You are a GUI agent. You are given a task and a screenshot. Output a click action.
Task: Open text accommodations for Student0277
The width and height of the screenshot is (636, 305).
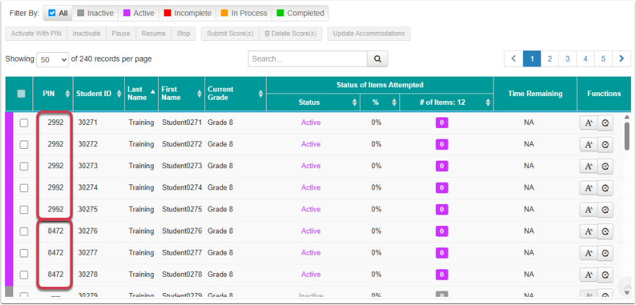[588, 253]
